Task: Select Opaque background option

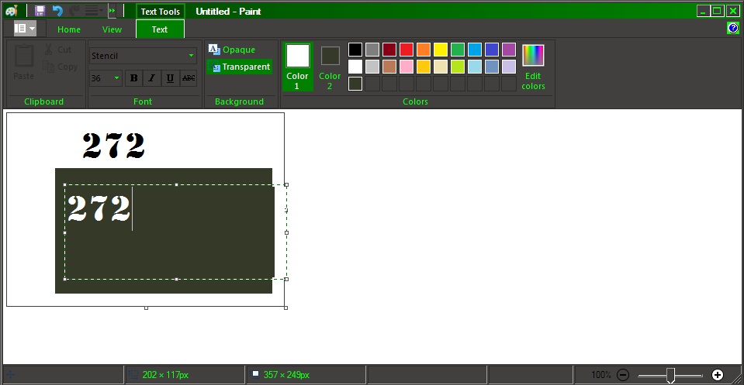Action: pyautogui.click(x=232, y=50)
